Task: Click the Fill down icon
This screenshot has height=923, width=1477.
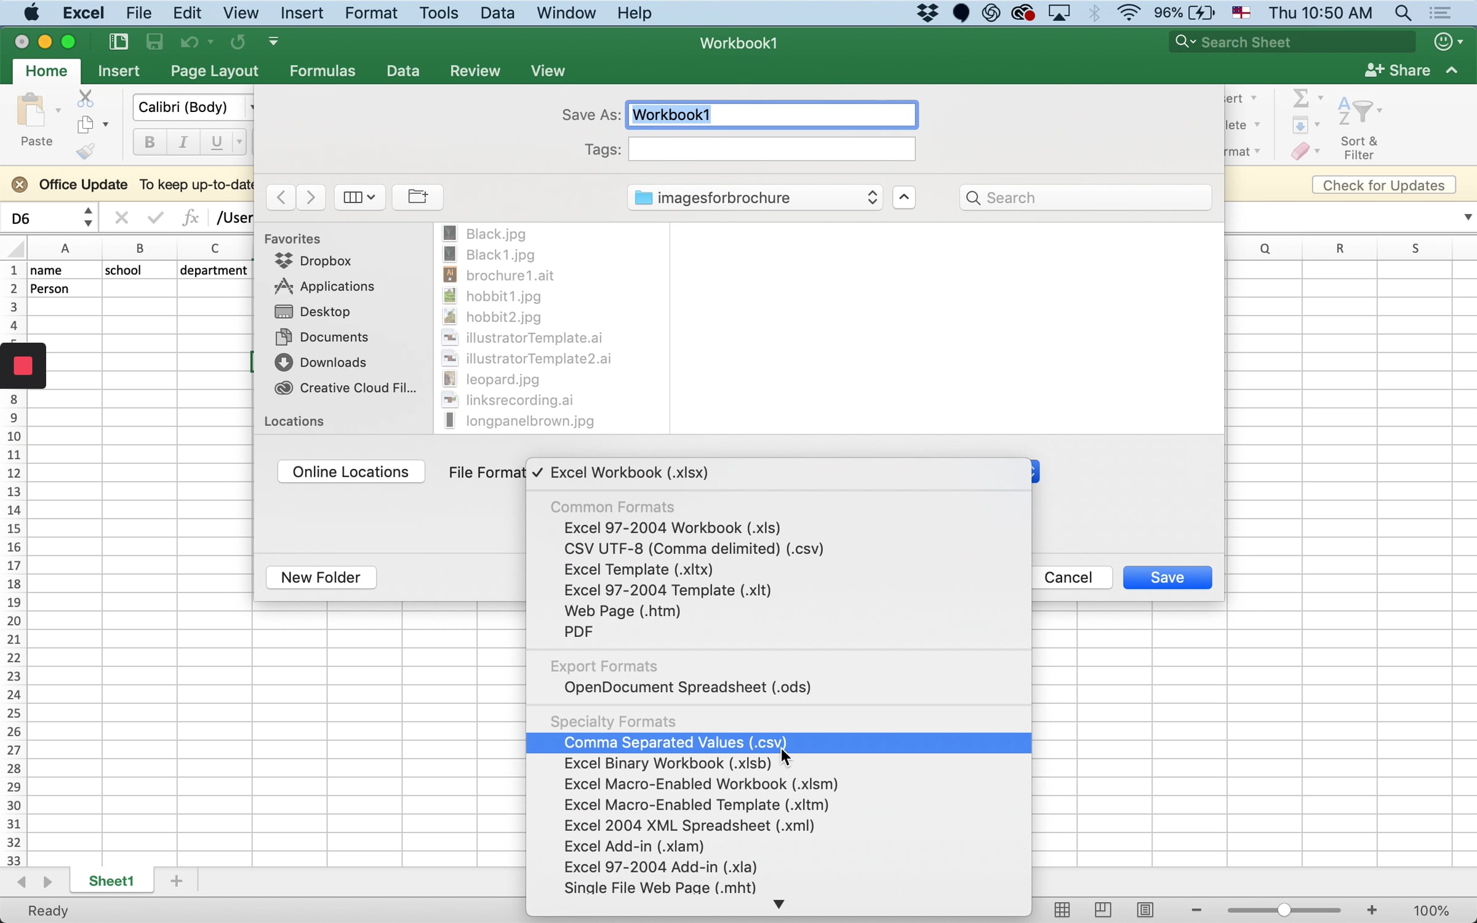Action: point(1300,125)
